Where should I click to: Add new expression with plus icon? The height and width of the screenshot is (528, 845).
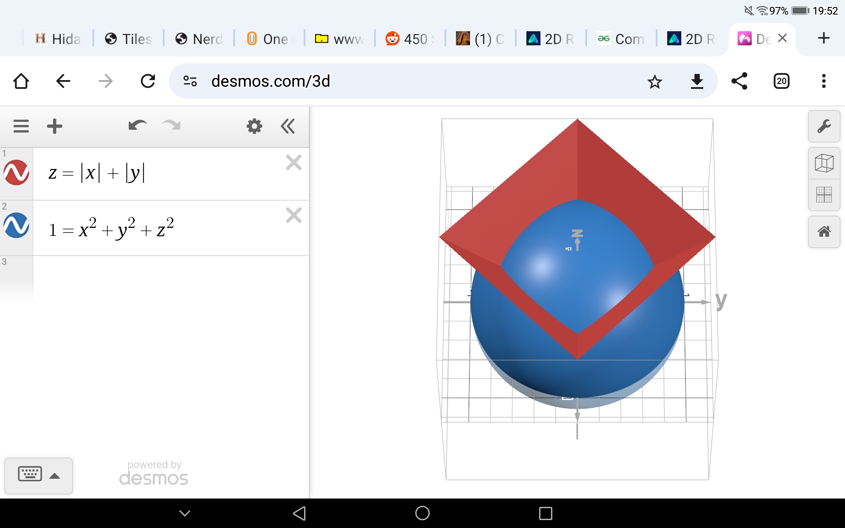(x=55, y=126)
